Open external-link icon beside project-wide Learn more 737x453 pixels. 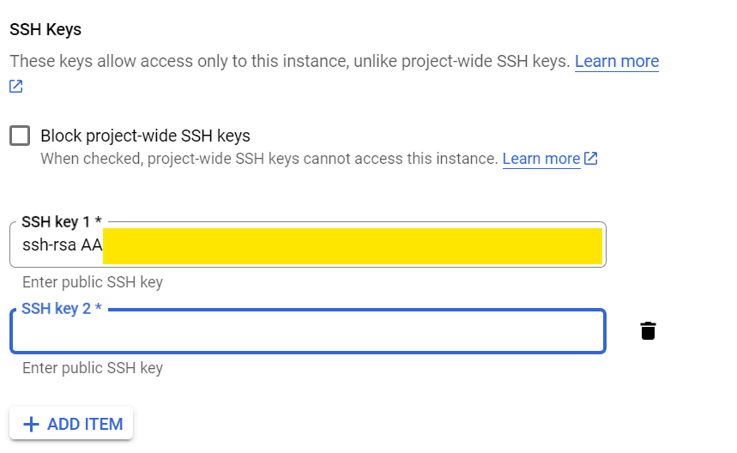point(591,159)
